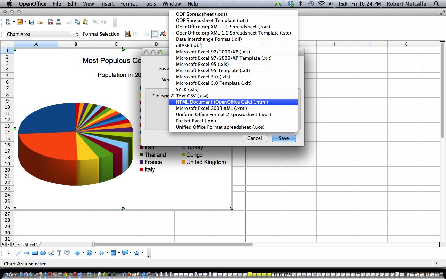The width and height of the screenshot is (446, 279).
Task: Click the Format Selection button
Action: tap(101, 34)
